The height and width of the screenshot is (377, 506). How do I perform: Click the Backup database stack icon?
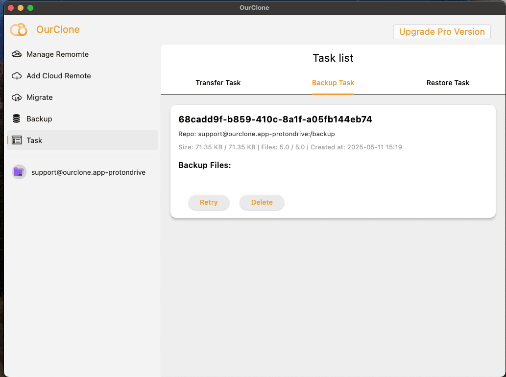pos(17,118)
